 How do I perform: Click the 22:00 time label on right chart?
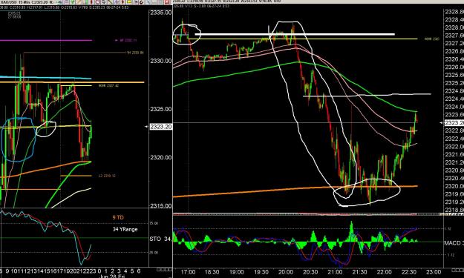(x=384, y=272)
